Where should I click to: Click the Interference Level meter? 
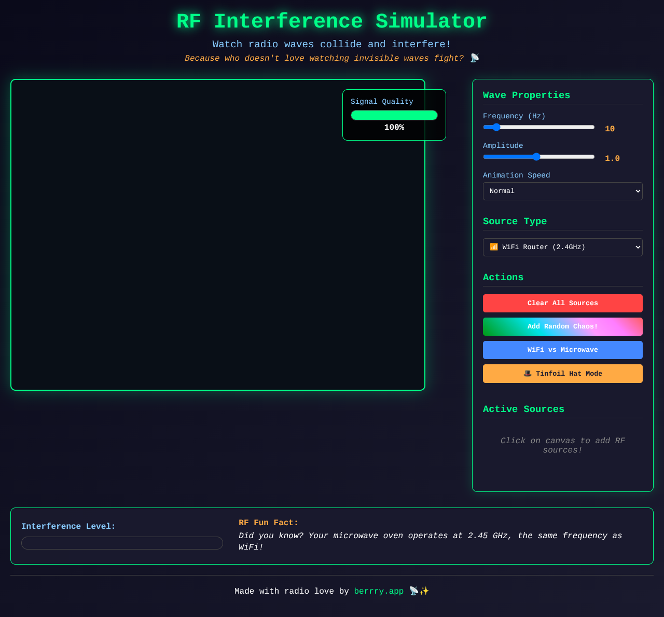click(x=122, y=543)
